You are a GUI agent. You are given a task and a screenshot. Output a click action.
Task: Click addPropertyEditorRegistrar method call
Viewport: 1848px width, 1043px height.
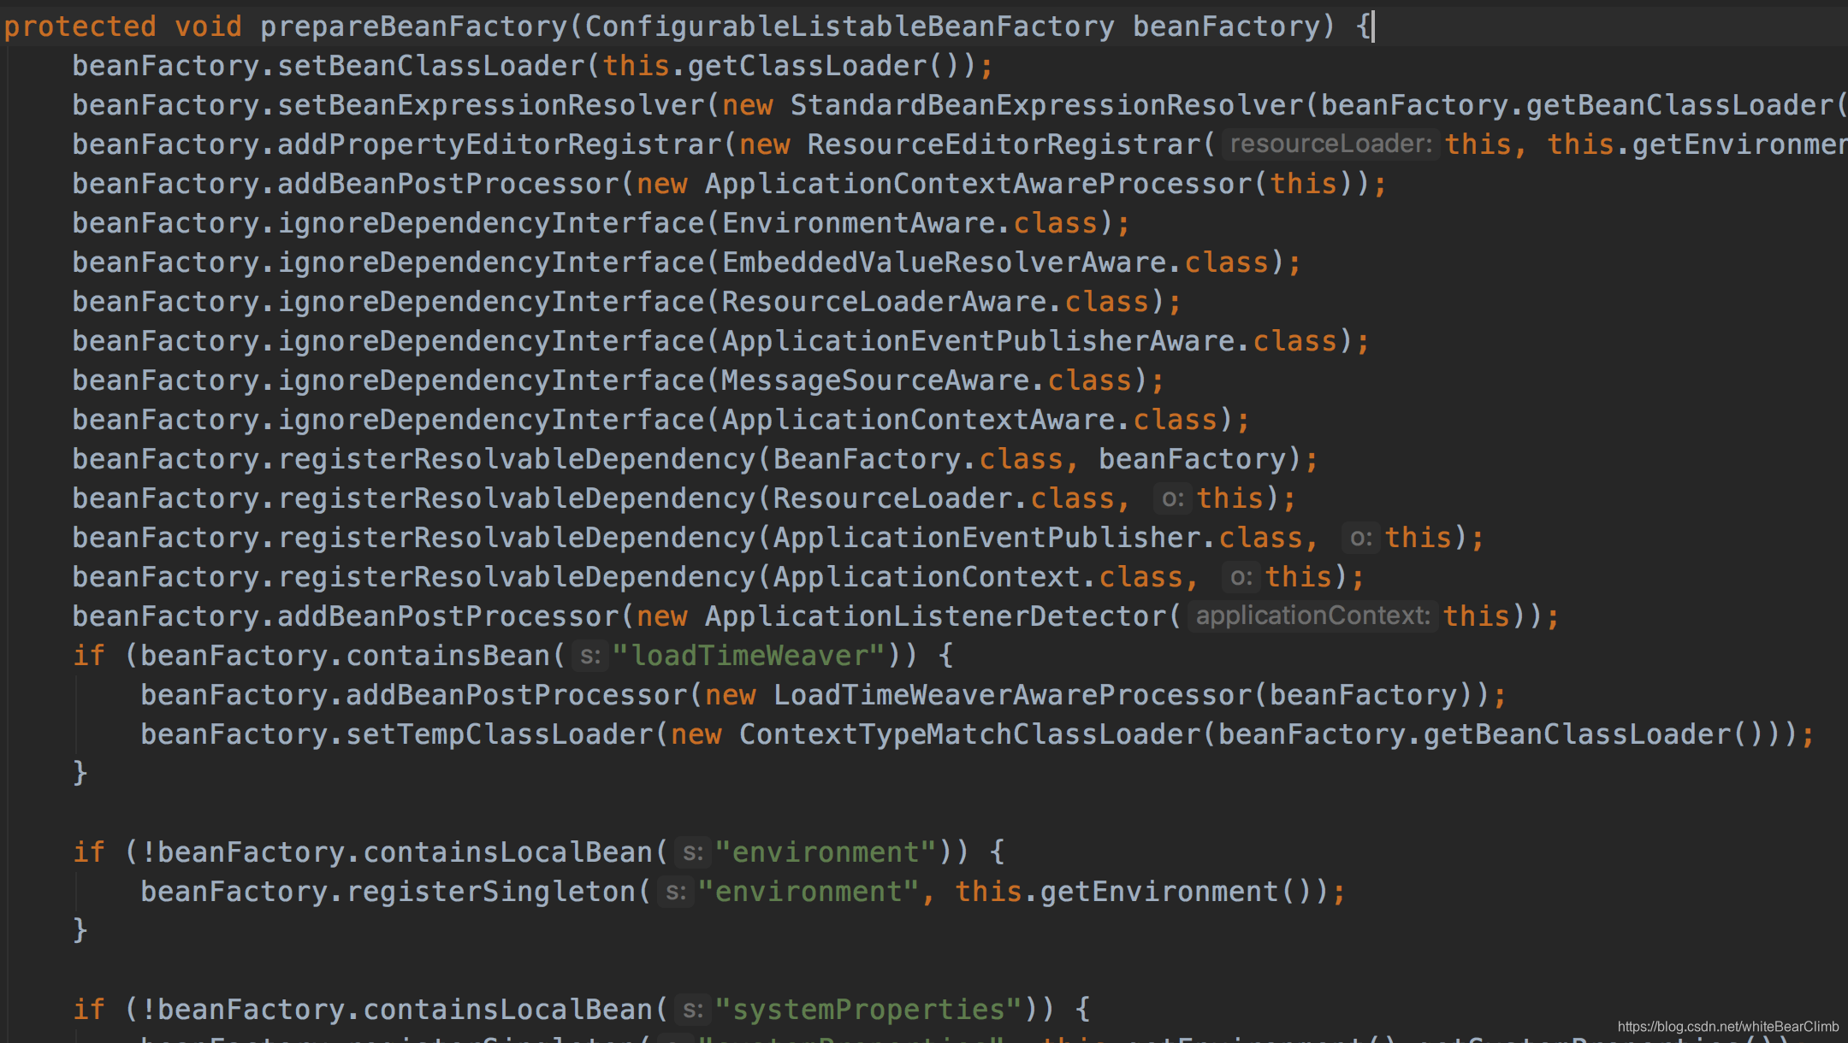coord(500,144)
